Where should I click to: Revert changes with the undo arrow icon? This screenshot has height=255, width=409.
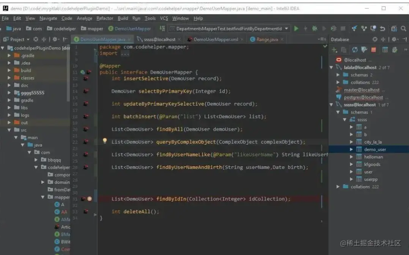[382, 28]
